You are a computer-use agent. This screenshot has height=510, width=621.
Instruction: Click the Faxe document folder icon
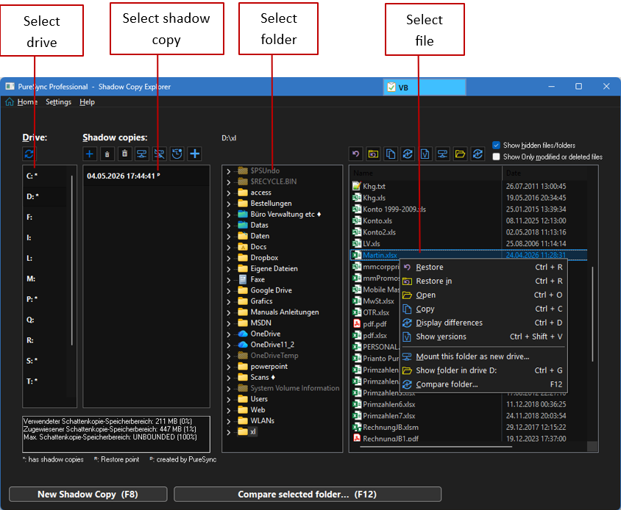tap(243, 279)
